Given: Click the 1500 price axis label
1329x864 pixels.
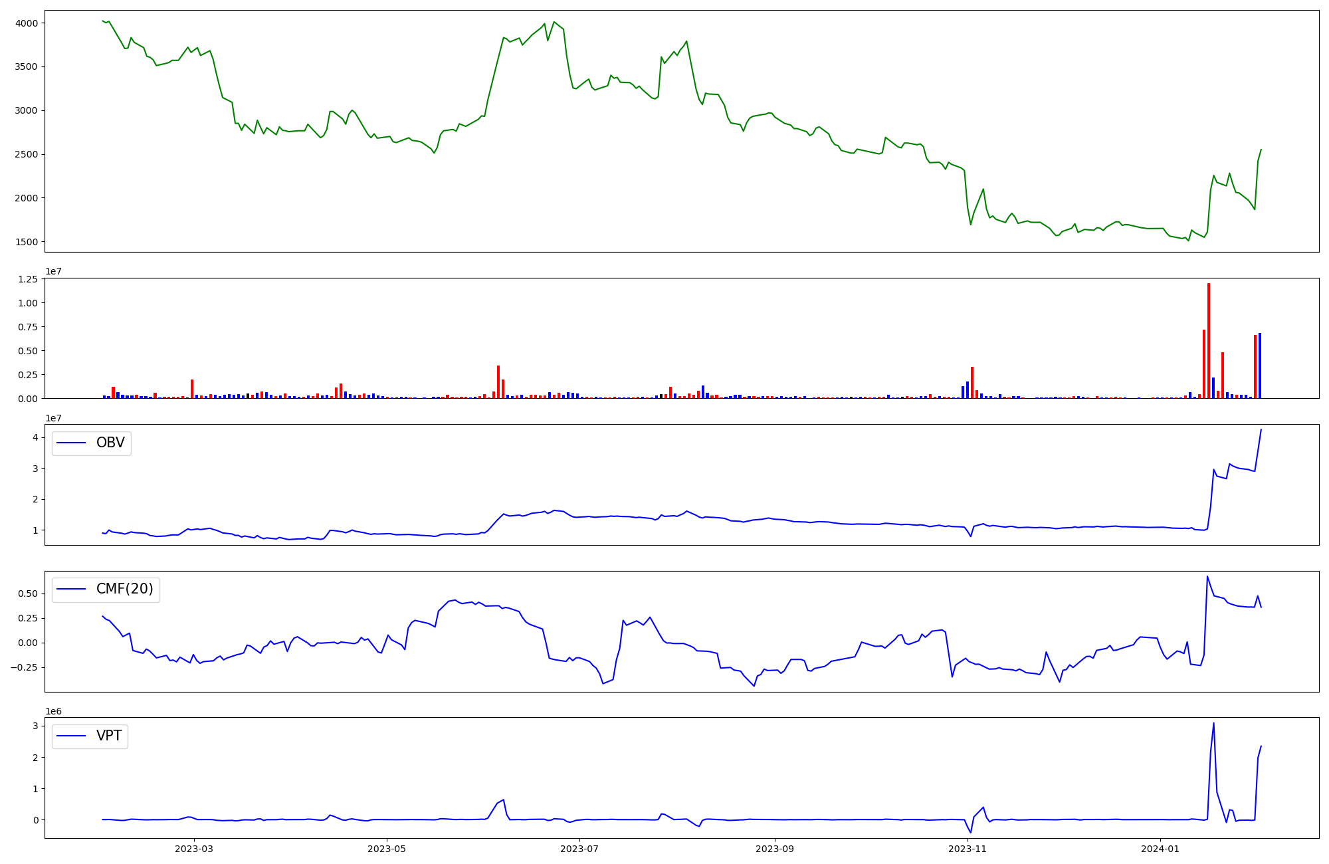Looking at the screenshot, I should tap(27, 242).
